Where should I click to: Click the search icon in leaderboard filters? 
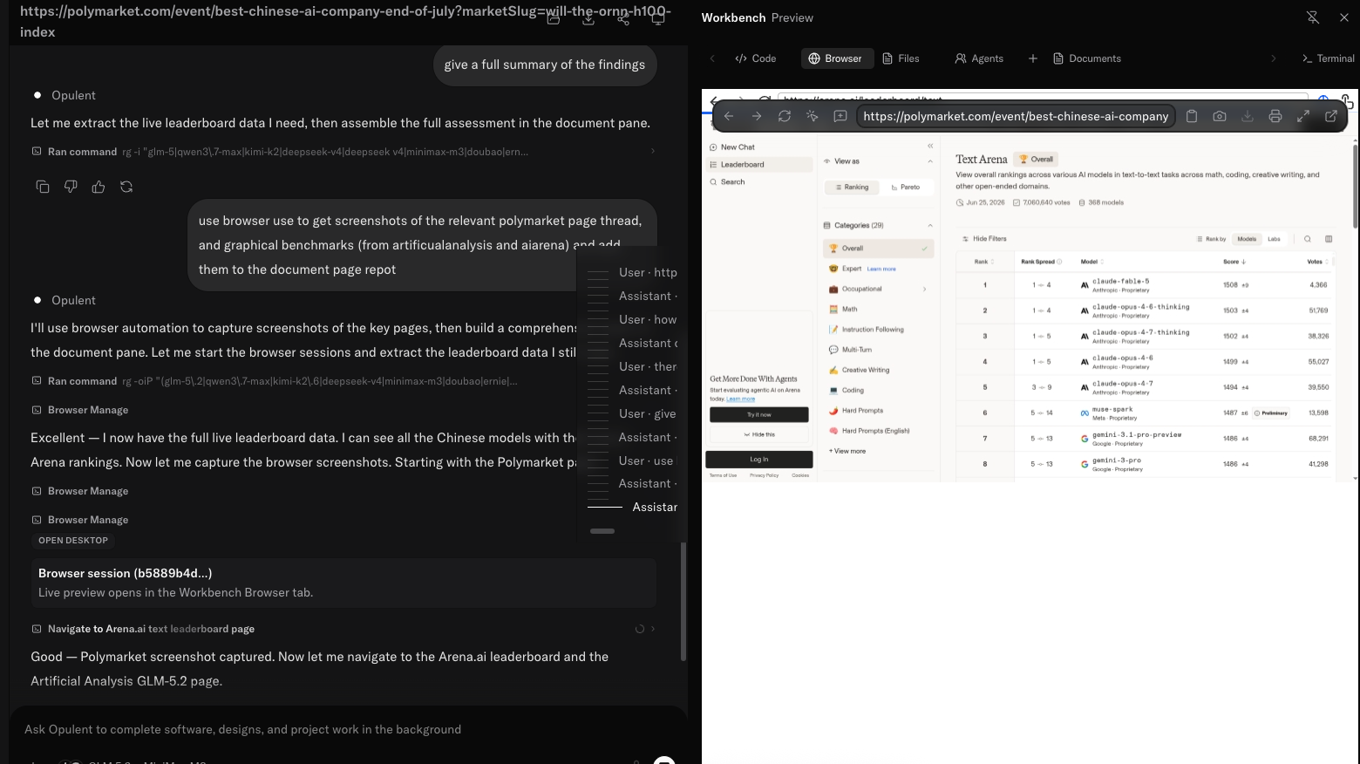(x=1308, y=239)
